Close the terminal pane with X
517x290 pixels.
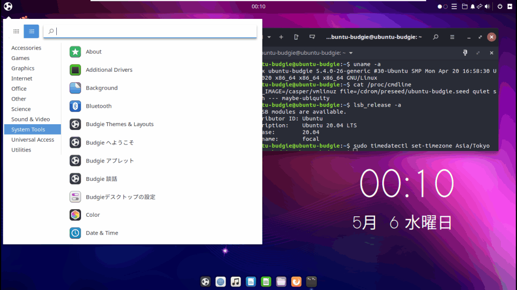(x=491, y=53)
